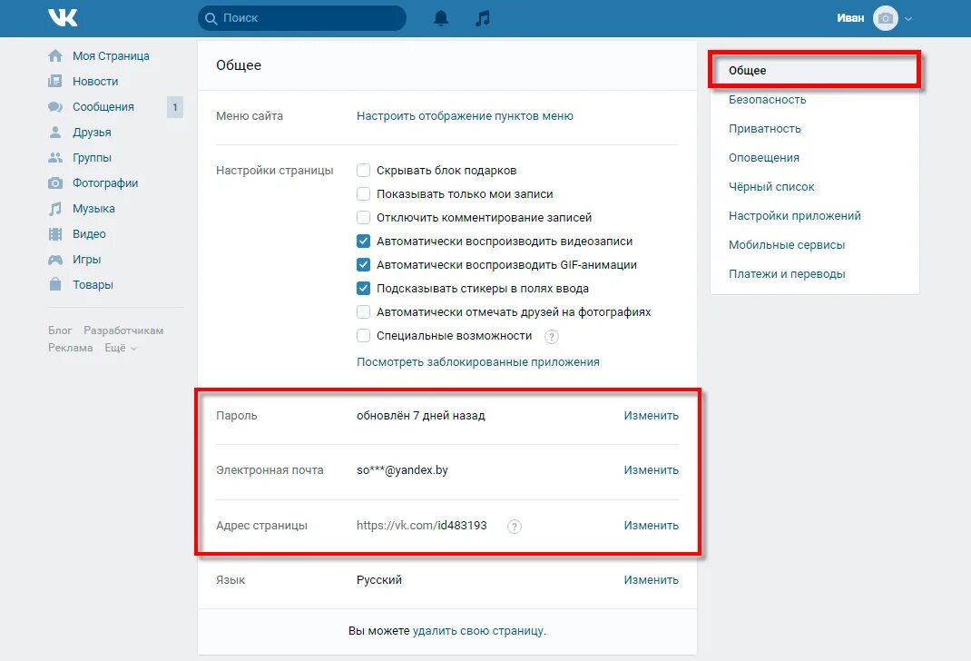Click the so***@yandex.by email value
This screenshot has width=971, height=661.
[x=402, y=470]
